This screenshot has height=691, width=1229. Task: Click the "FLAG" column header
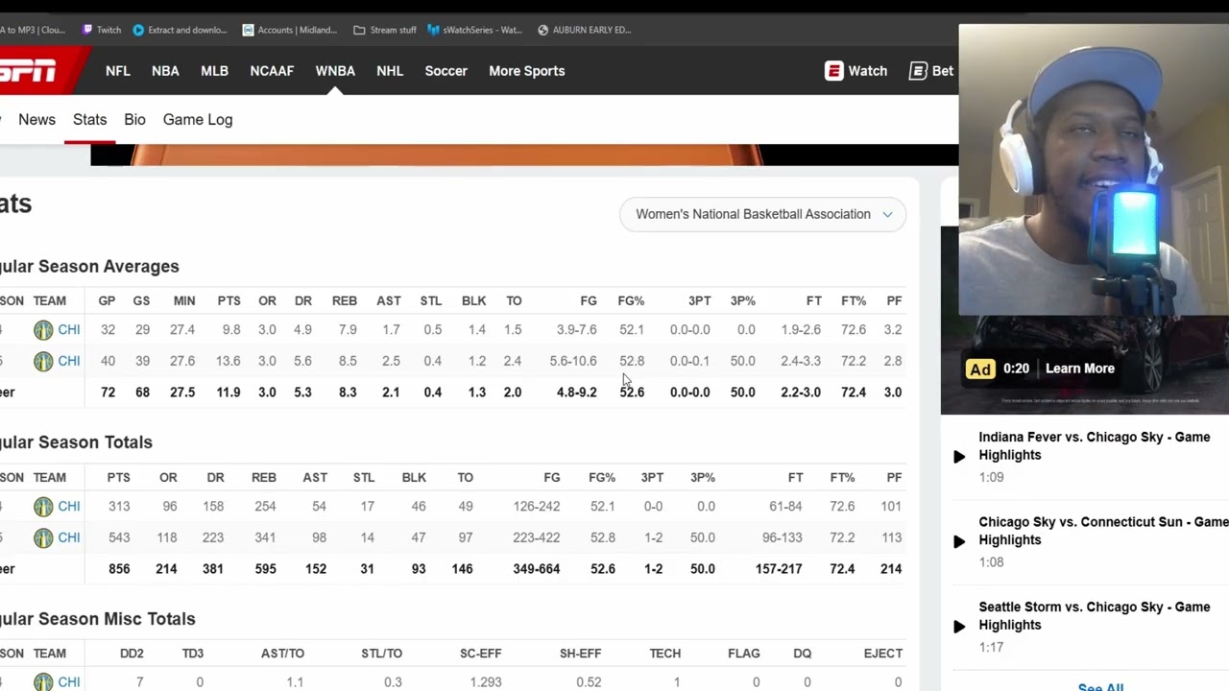coord(744,654)
